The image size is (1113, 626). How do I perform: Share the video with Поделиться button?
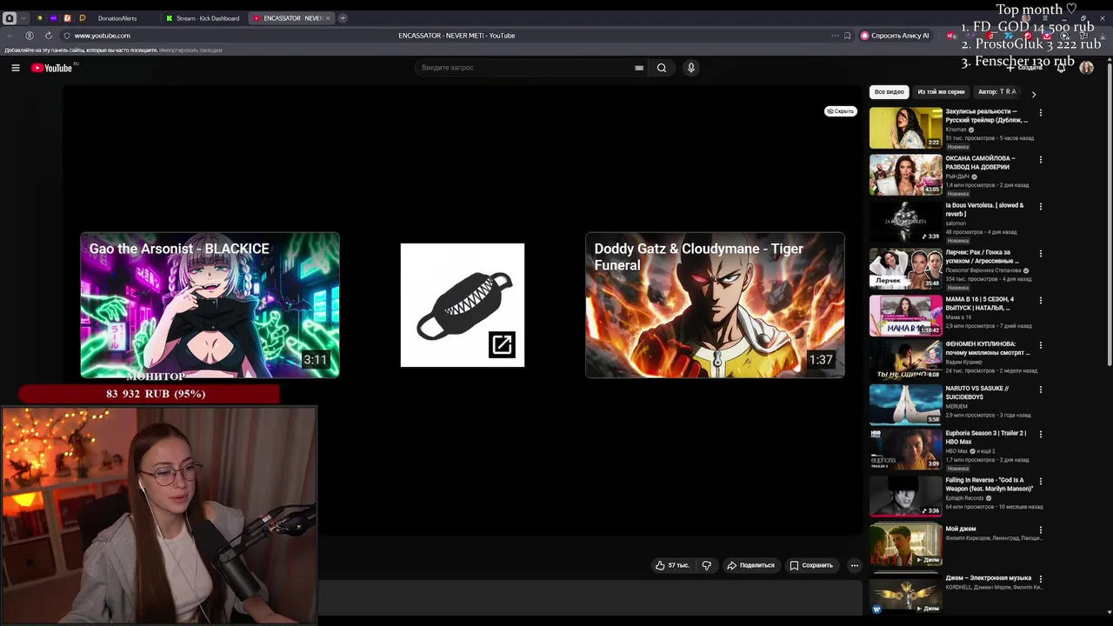click(x=750, y=565)
